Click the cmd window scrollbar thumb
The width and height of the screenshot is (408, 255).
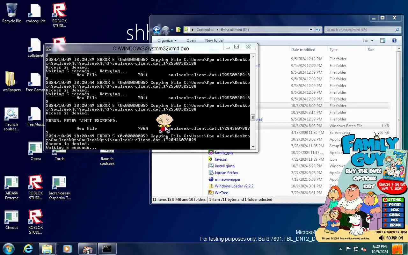point(253,117)
